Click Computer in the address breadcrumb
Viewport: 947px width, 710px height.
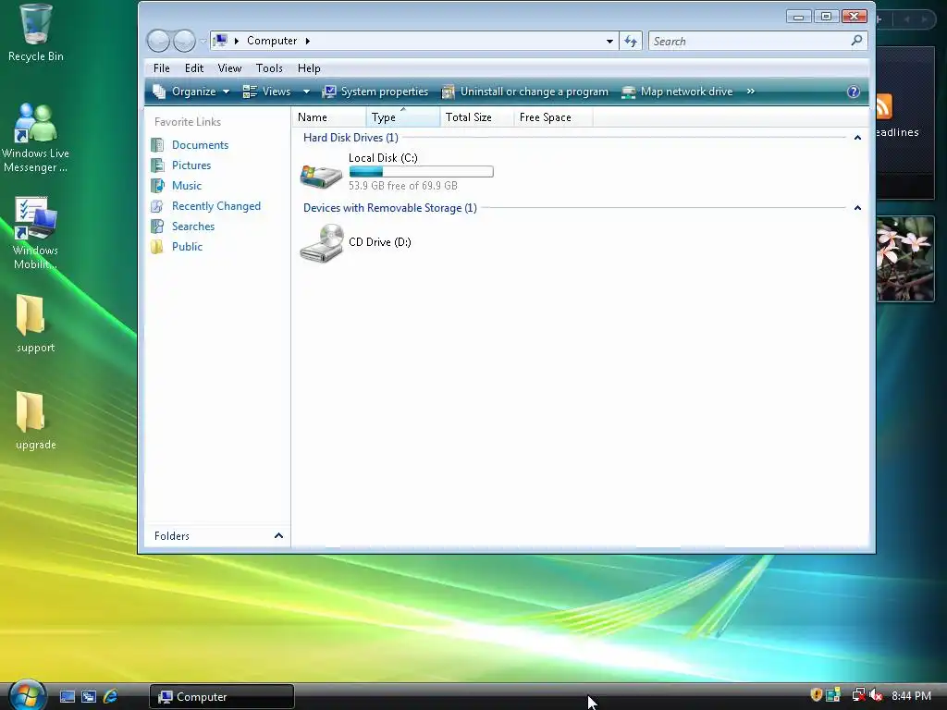point(272,41)
